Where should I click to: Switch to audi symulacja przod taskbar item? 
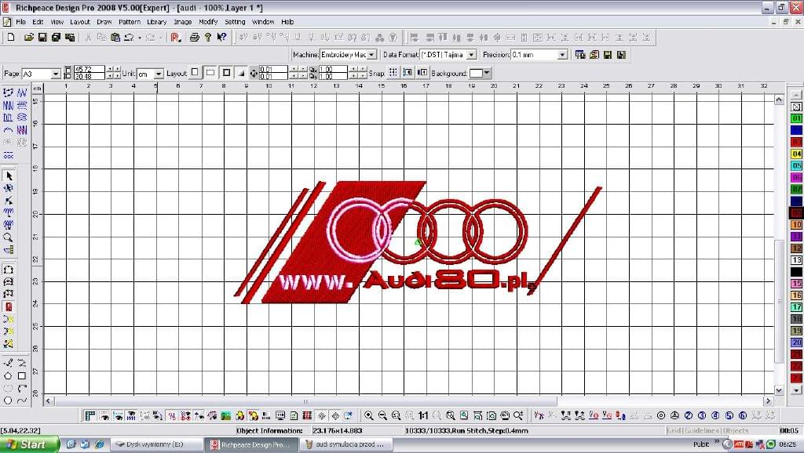(346, 444)
